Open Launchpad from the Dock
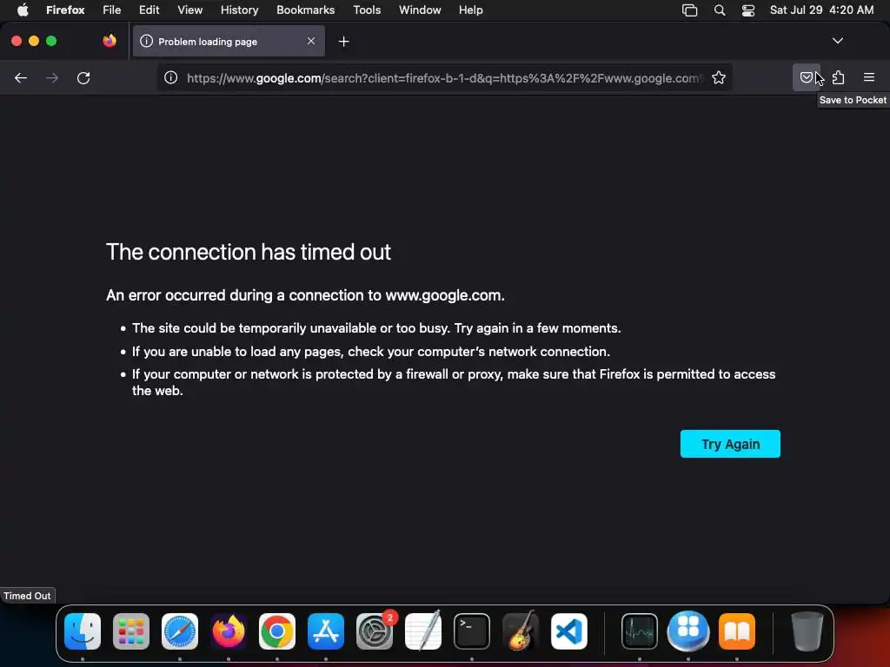 [131, 631]
